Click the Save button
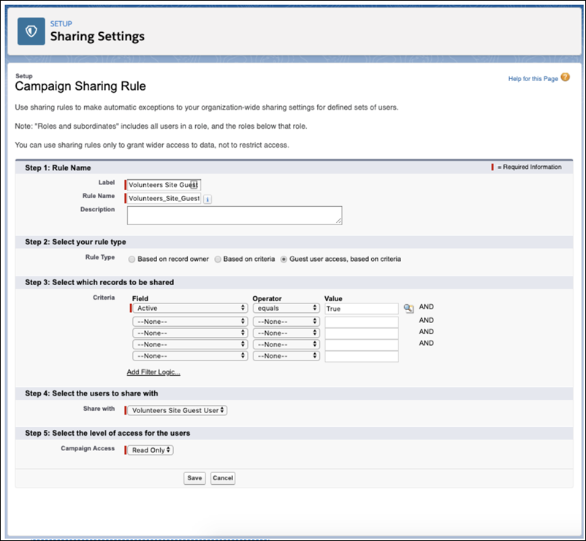The width and height of the screenshot is (586, 541). [194, 478]
